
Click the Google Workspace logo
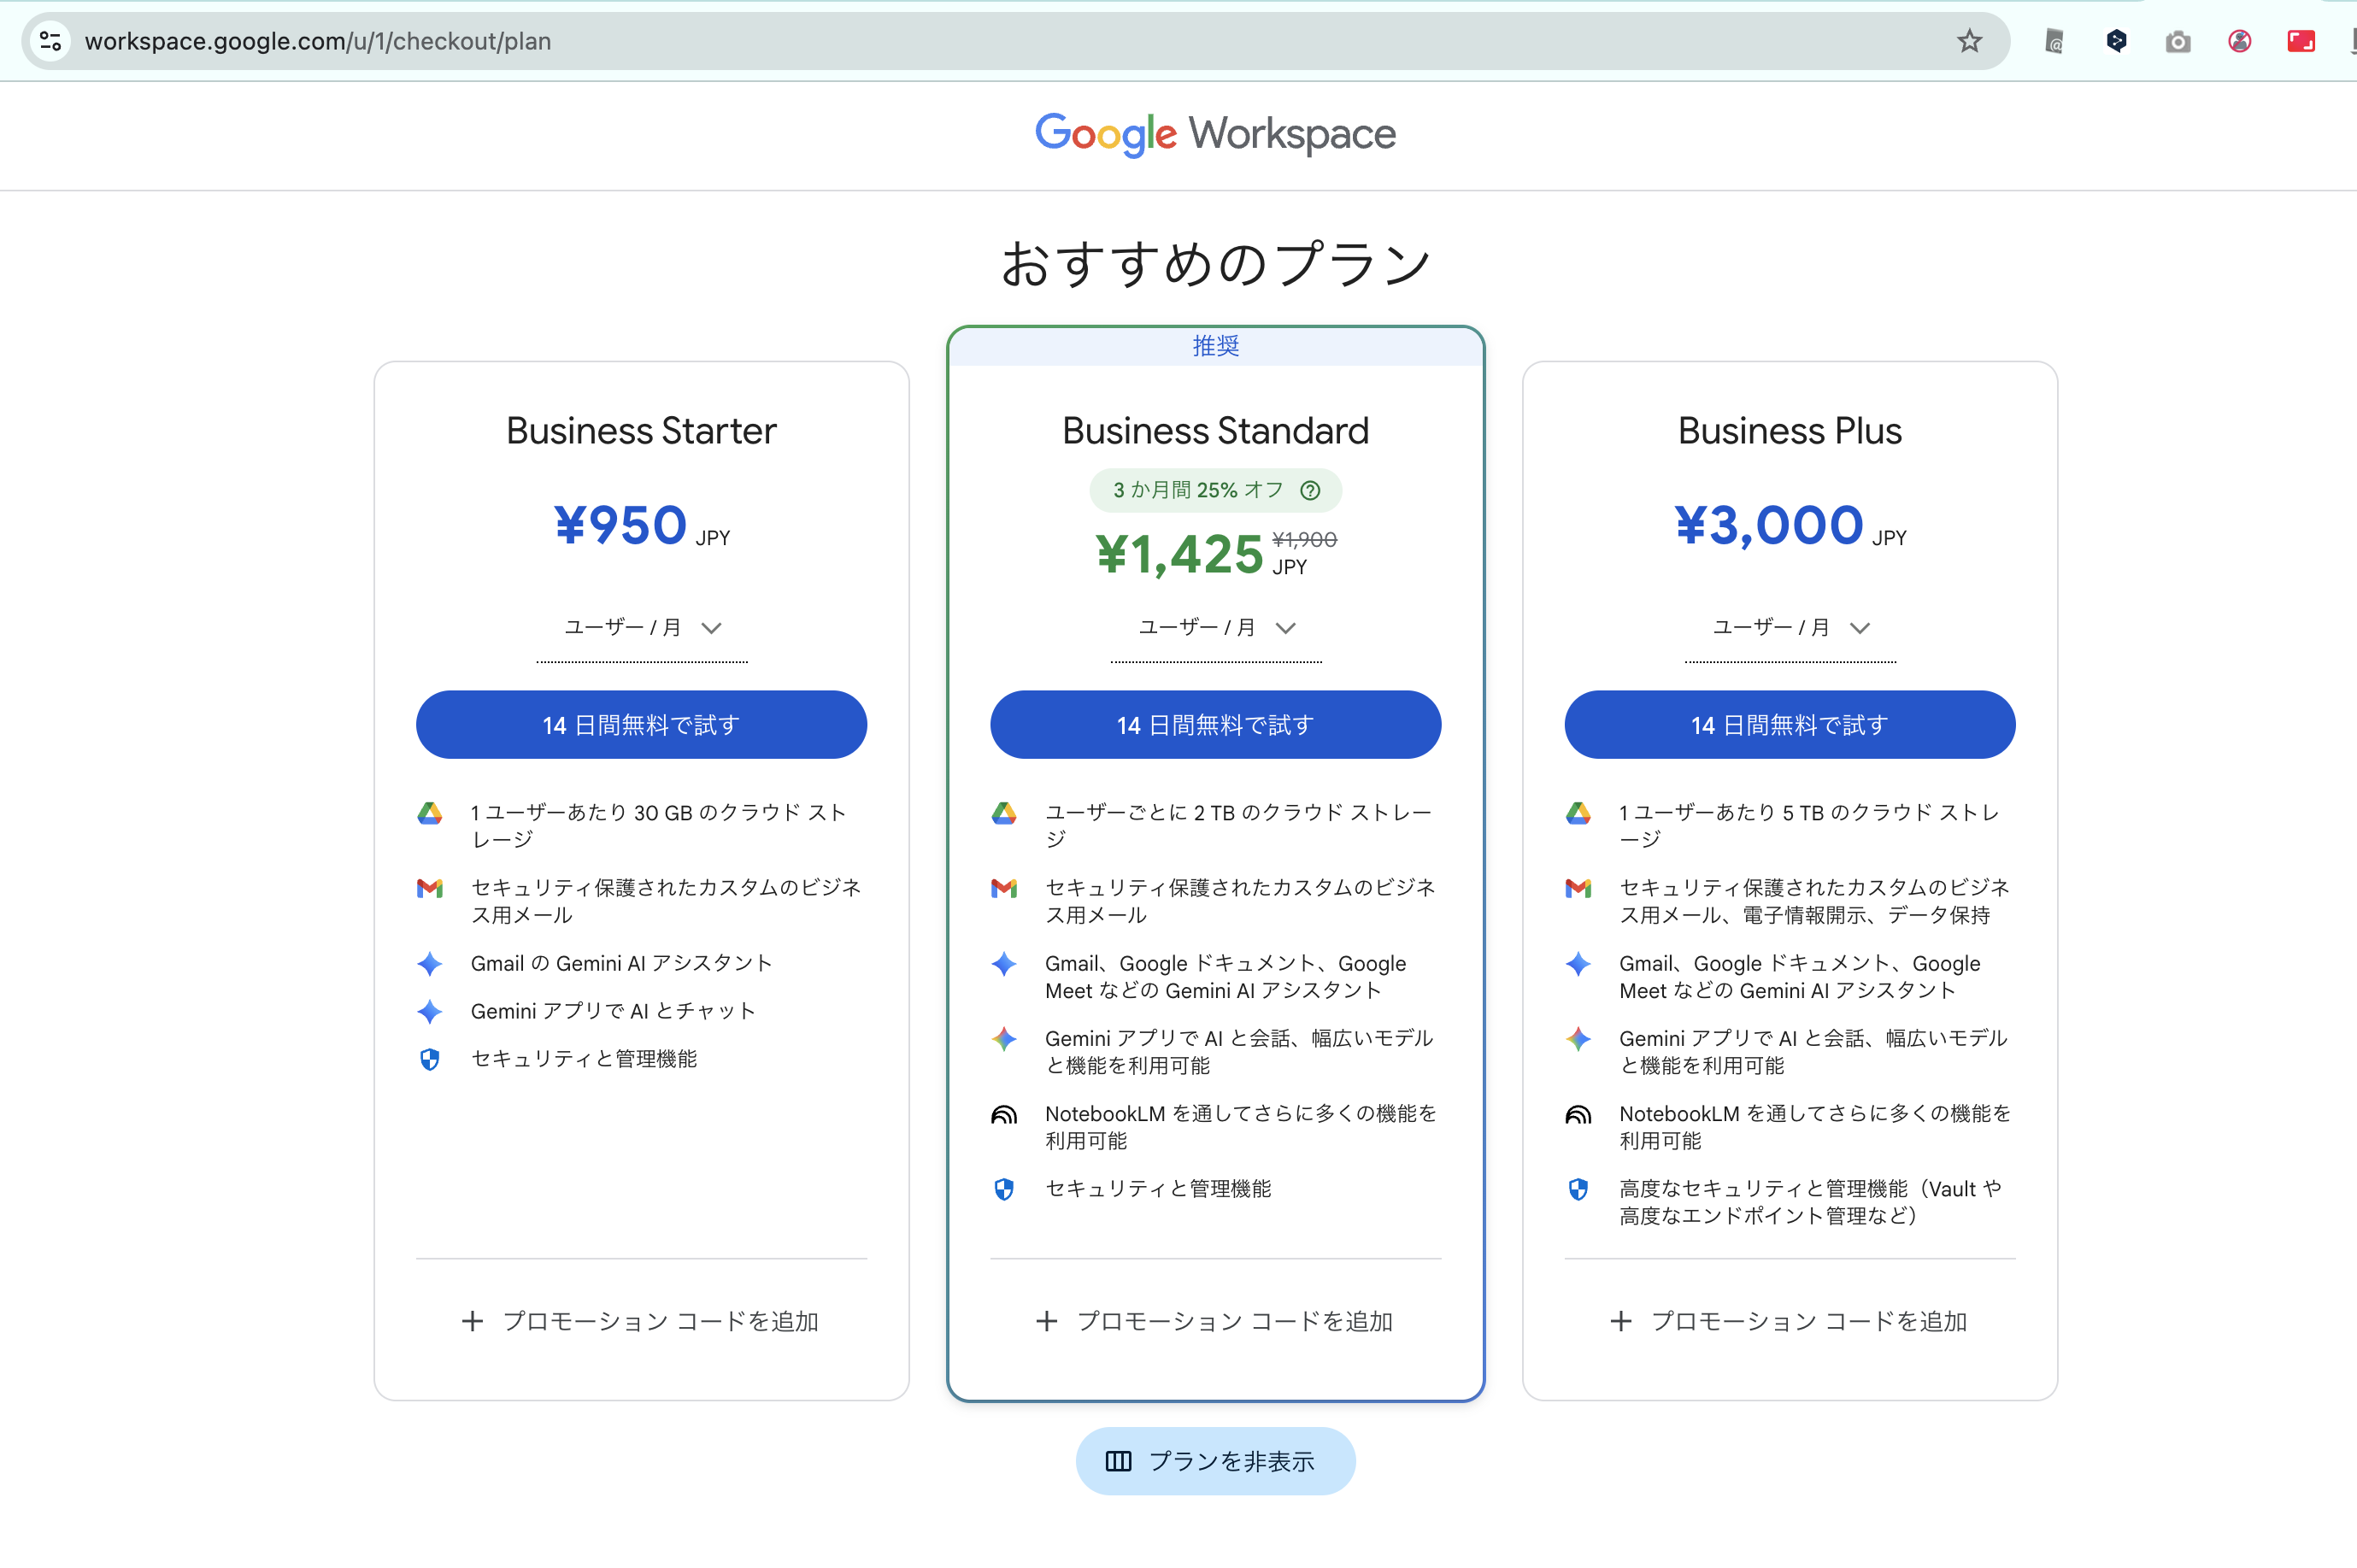pos(1215,134)
